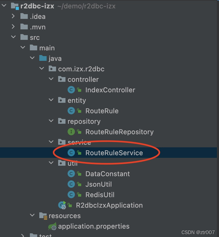Image resolution: width=219 pixels, height=237 pixels.
Task: Collapse the util package chevron
Action: 51,163
